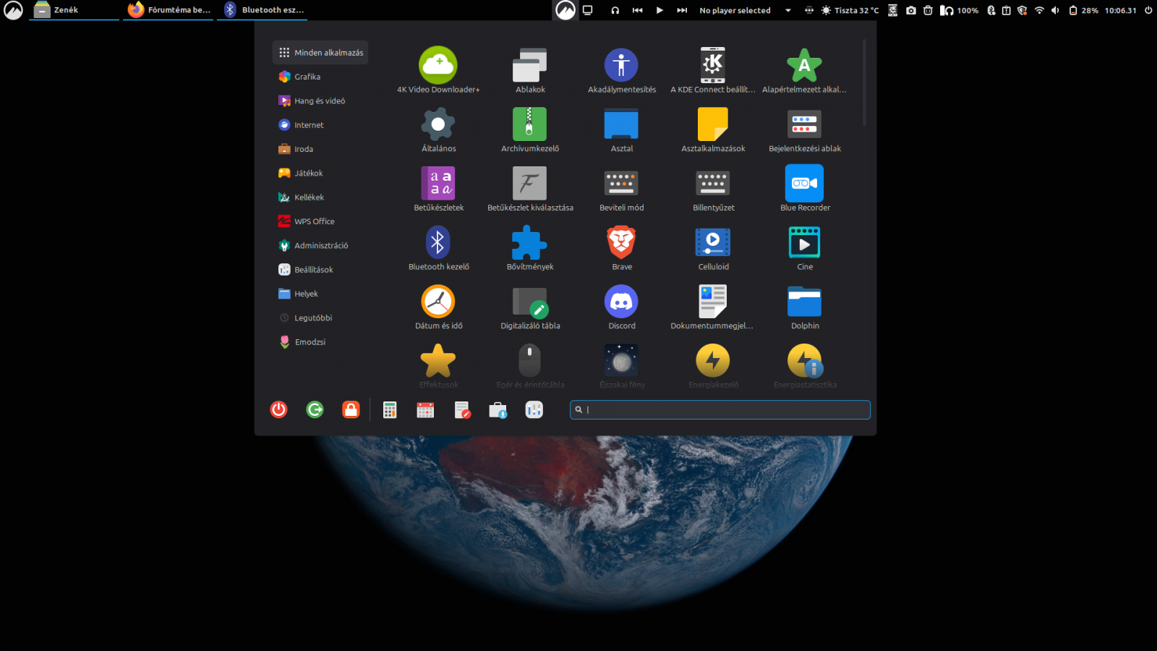This screenshot has width=1157, height=651.
Task: Select the Iroda category
Action: tap(320, 149)
